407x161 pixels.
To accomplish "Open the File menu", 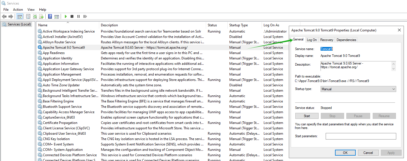I will click(x=6, y=10).
